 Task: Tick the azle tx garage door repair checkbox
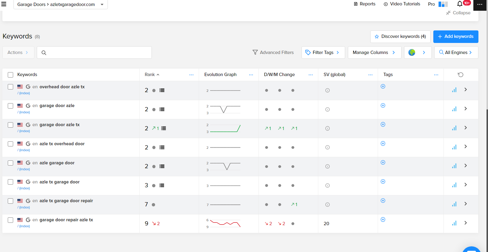[x=10, y=201]
